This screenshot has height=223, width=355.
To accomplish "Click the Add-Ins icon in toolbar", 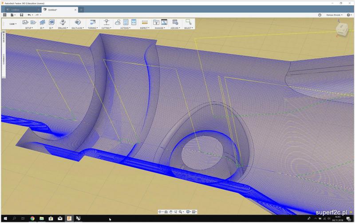I will pyautogui.click(x=175, y=22).
